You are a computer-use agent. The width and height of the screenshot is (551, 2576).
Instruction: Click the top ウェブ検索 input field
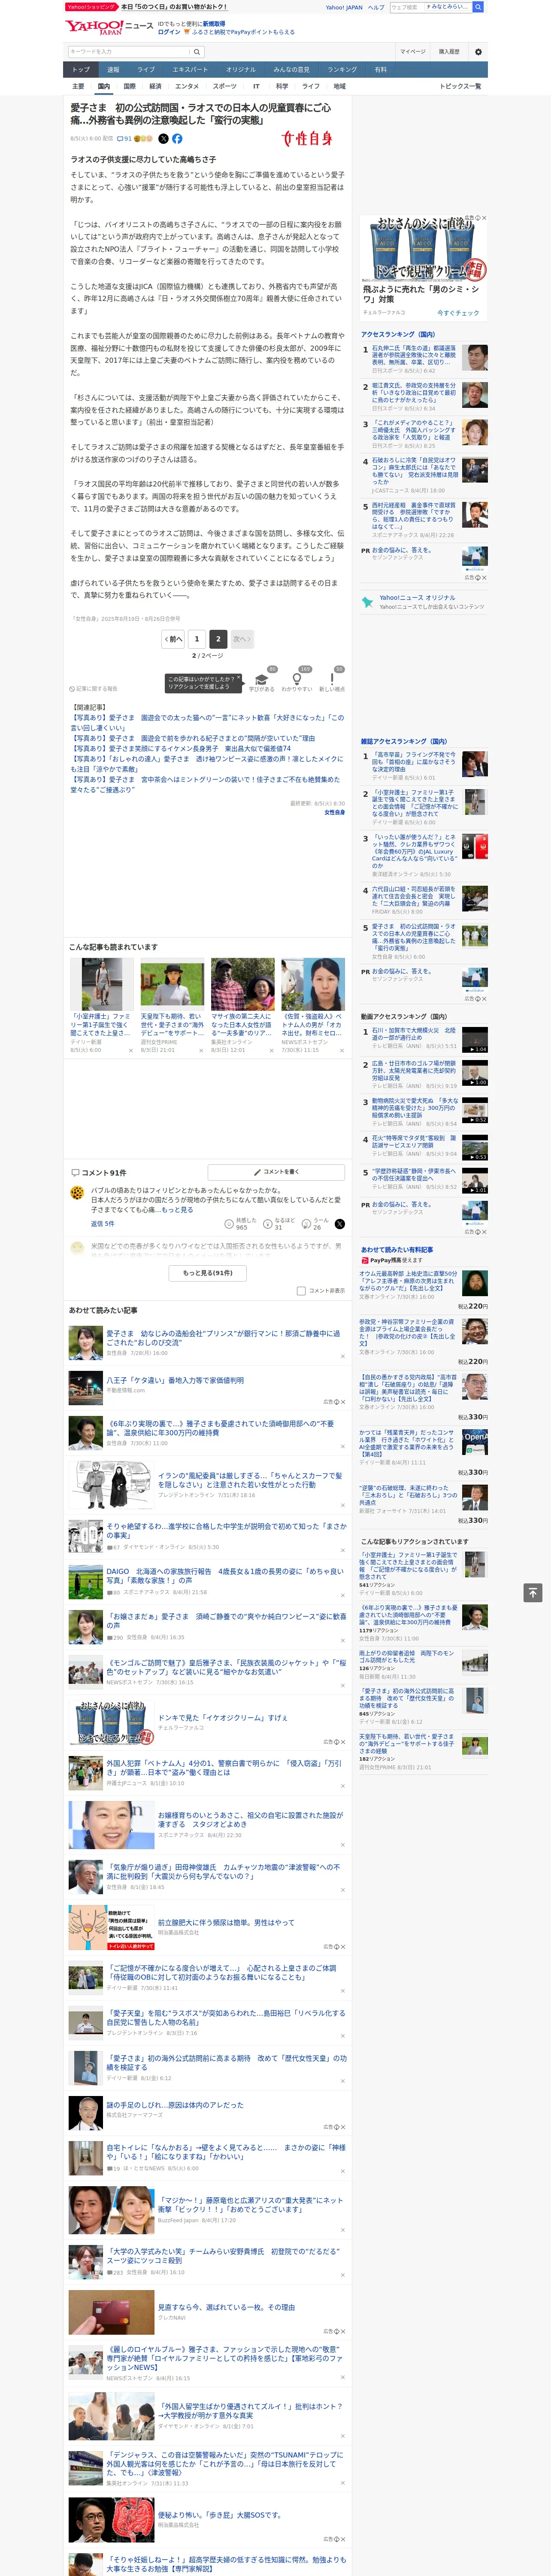(x=430, y=7)
